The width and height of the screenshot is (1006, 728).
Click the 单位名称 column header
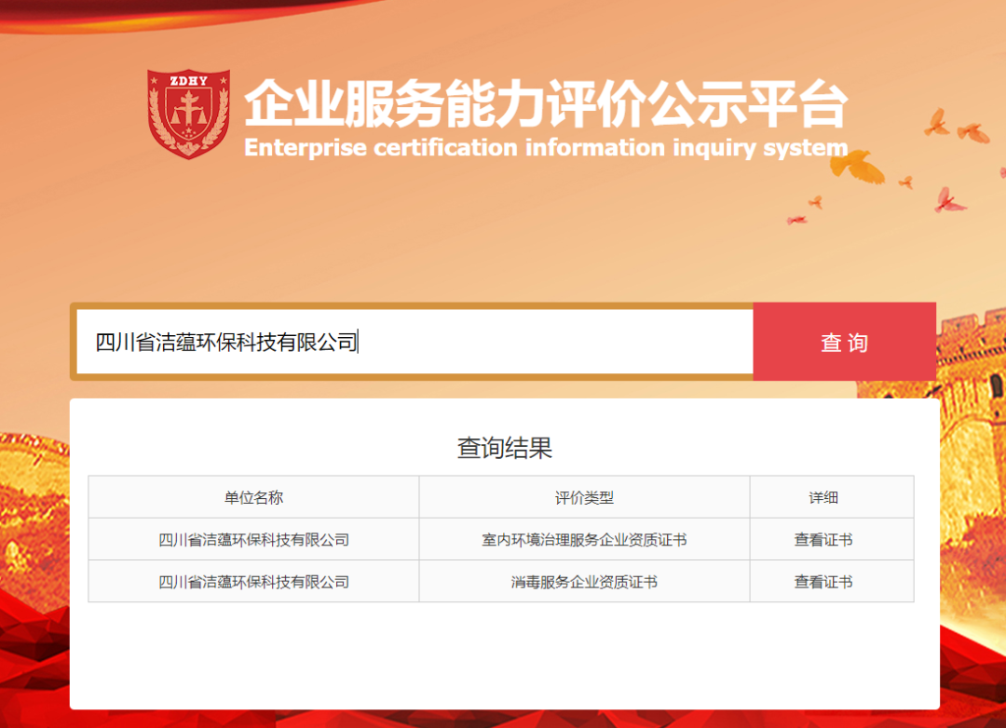pyautogui.click(x=253, y=497)
